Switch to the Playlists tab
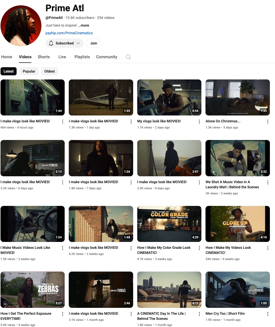The image size is (275, 327). point(82,57)
